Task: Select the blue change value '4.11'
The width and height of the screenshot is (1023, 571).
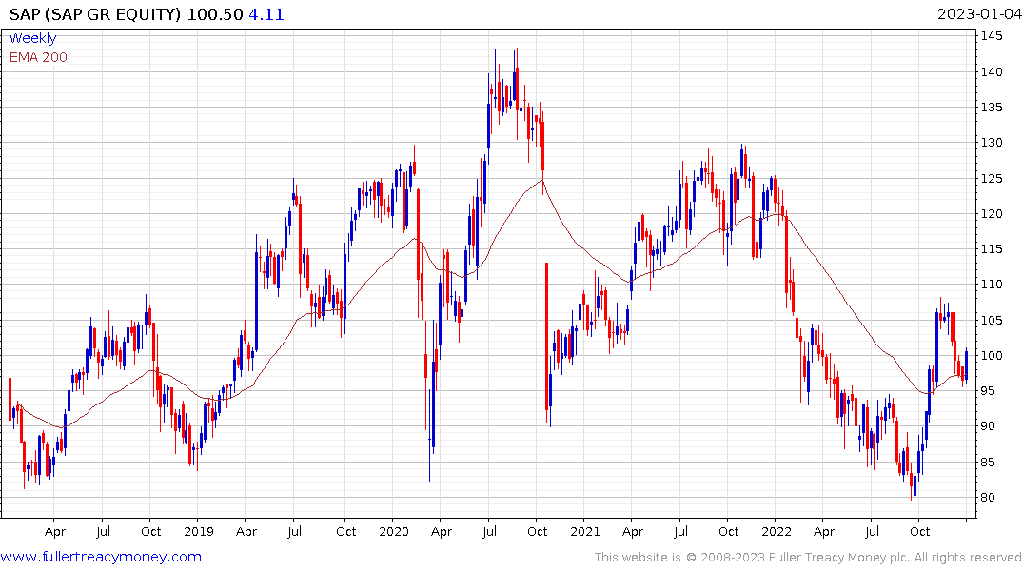Action: point(266,14)
